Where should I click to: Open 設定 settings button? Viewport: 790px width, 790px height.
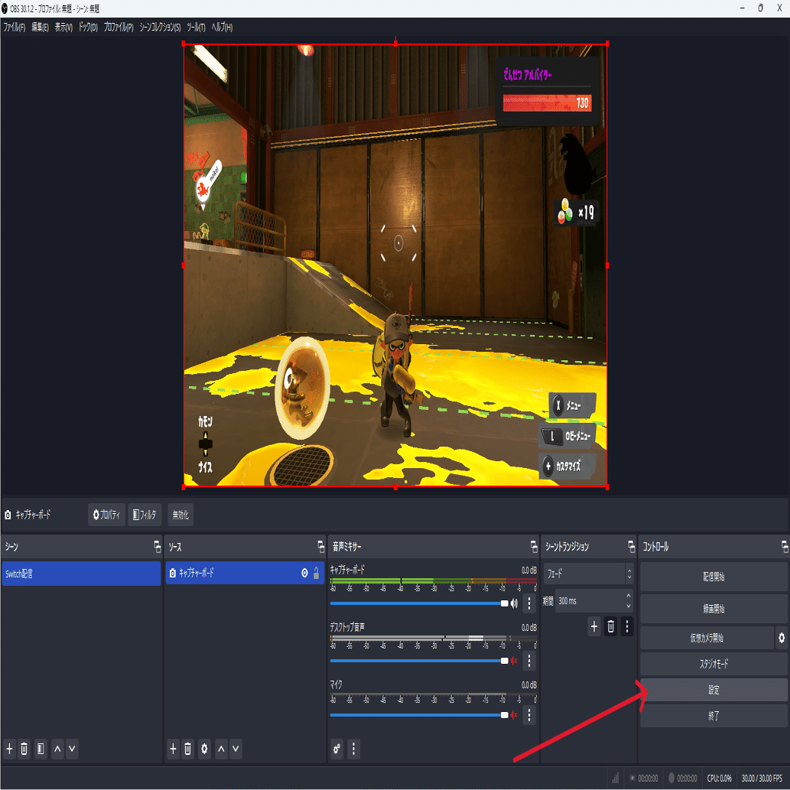click(714, 690)
